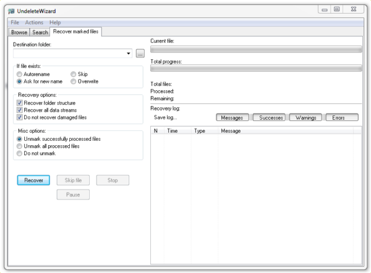Toggle the Warnings log filter
371x273 pixels.
click(305, 117)
